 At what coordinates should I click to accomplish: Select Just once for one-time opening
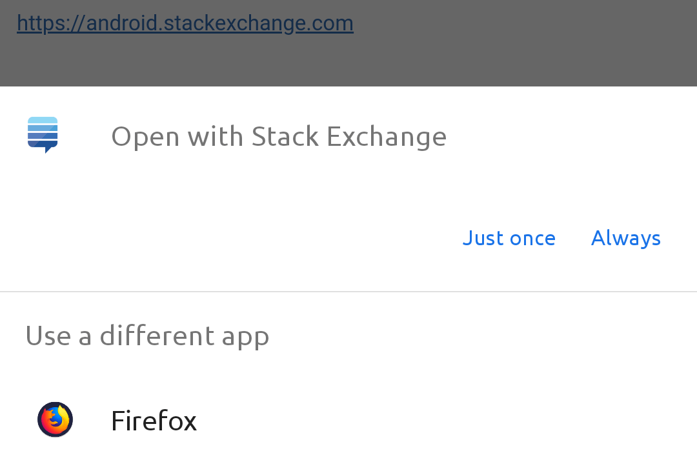click(509, 238)
